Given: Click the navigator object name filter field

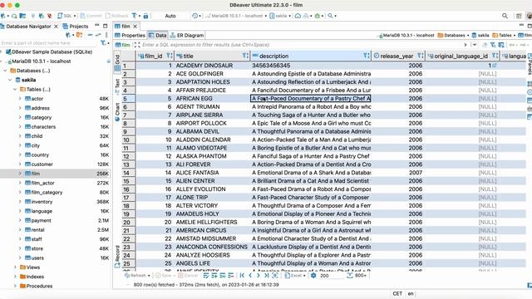Looking at the screenshot, I should [49, 43].
